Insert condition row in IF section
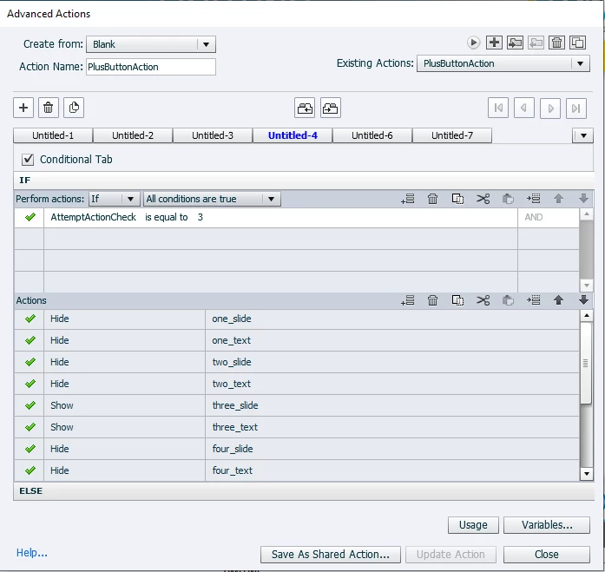The width and height of the screenshot is (605, 572). click(x=533, y=199)
